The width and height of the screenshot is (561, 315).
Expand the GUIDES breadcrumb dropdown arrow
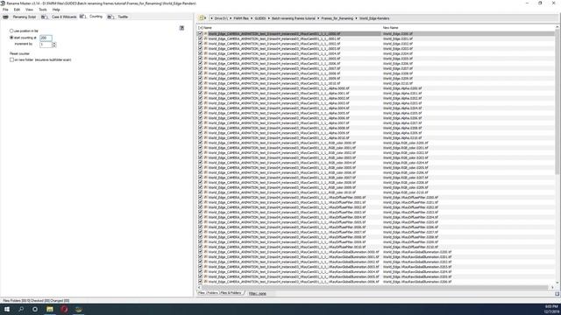click(x=252, y=18)
